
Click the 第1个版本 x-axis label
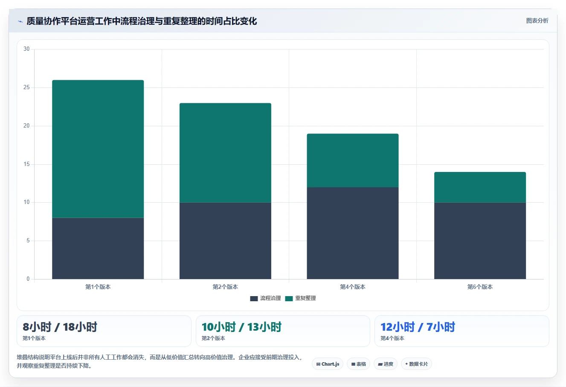pyautogui.click(x=98, y=287)
